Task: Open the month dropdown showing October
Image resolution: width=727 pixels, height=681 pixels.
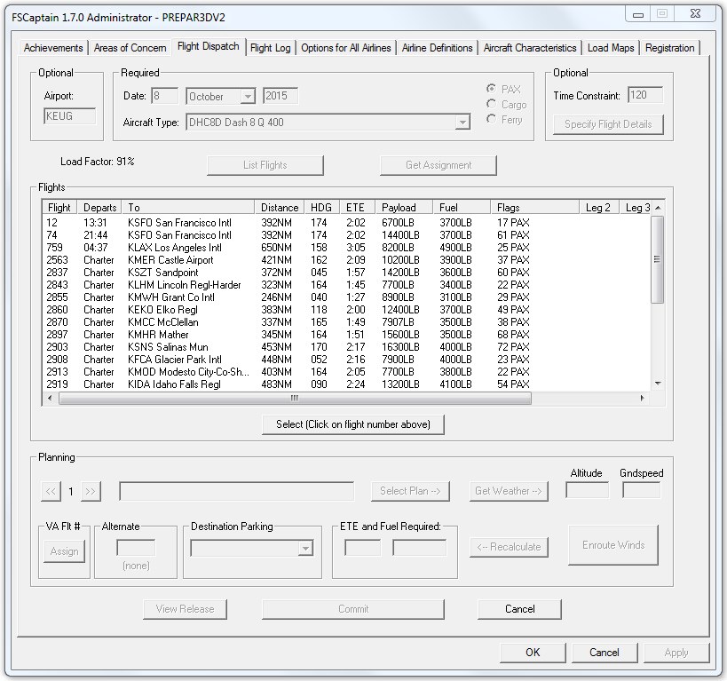Action: (x=248, y=97)
